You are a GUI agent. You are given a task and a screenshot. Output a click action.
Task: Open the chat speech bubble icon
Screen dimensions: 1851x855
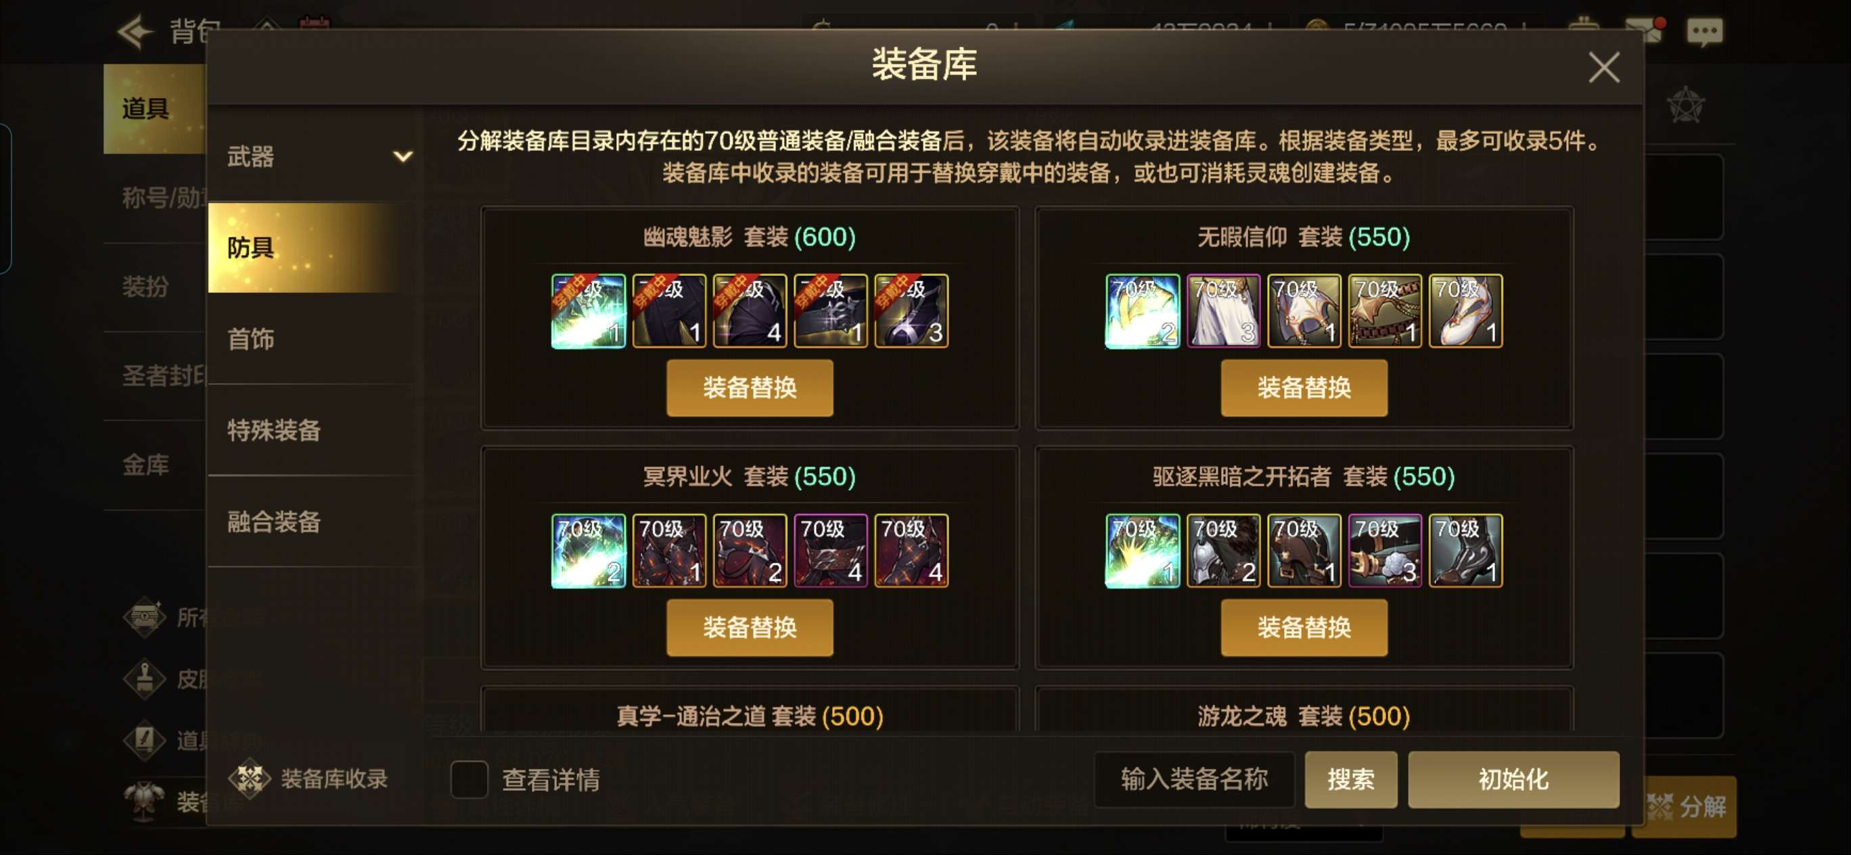pos(1704,32)
